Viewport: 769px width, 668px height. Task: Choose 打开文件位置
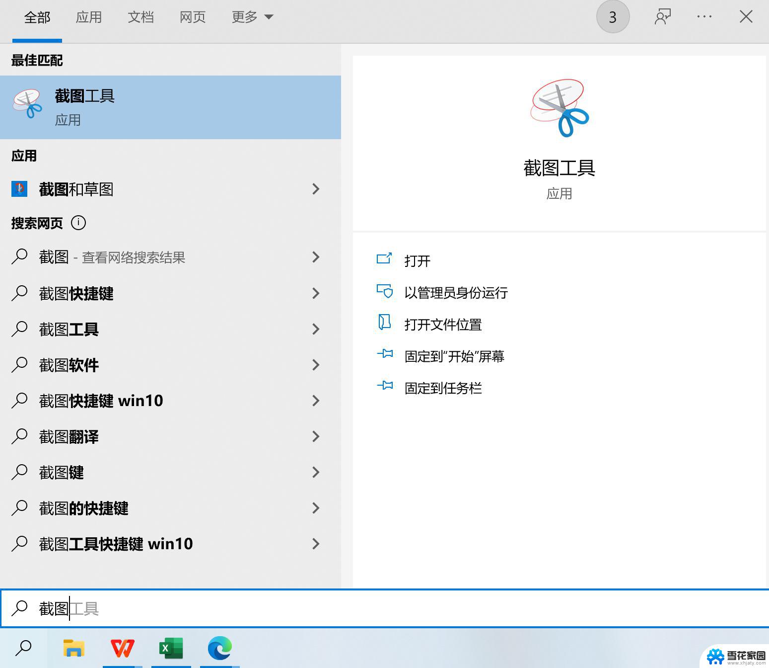coord(443,325)
